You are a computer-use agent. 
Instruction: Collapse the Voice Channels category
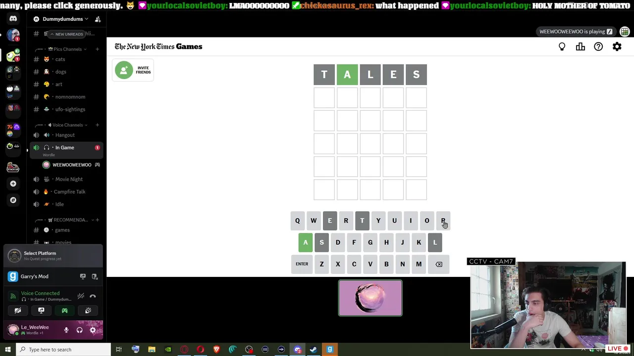pos(68,125)
